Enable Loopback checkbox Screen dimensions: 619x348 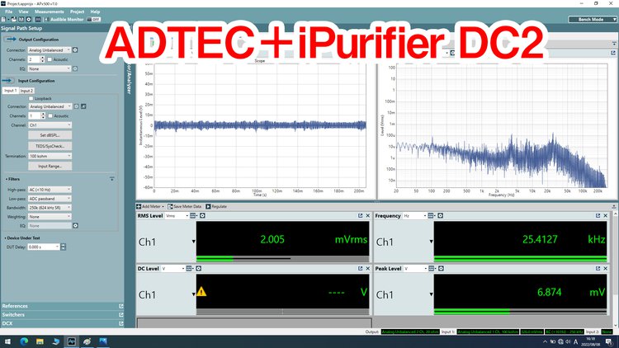(x=31, y=99)
